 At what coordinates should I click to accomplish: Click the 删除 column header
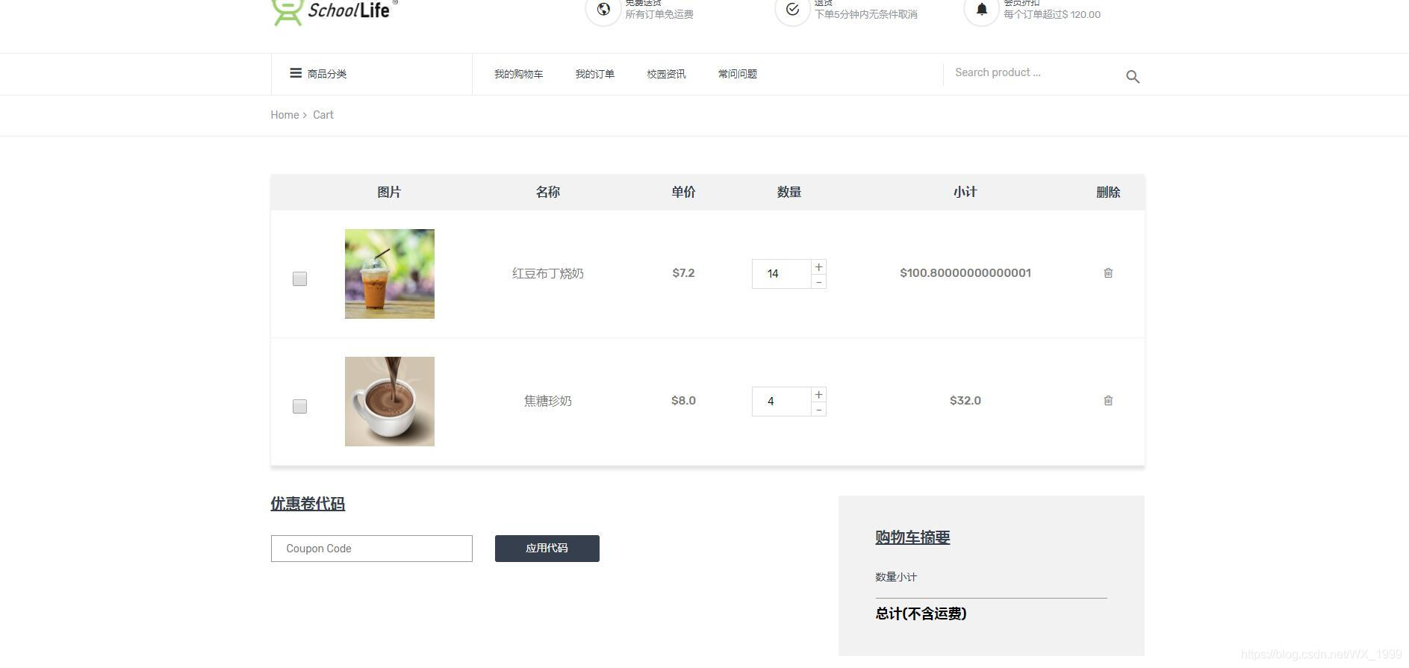(1108, 193)
